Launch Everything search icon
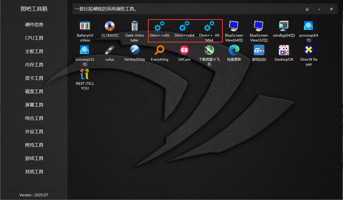 click(x=159, y=50)
